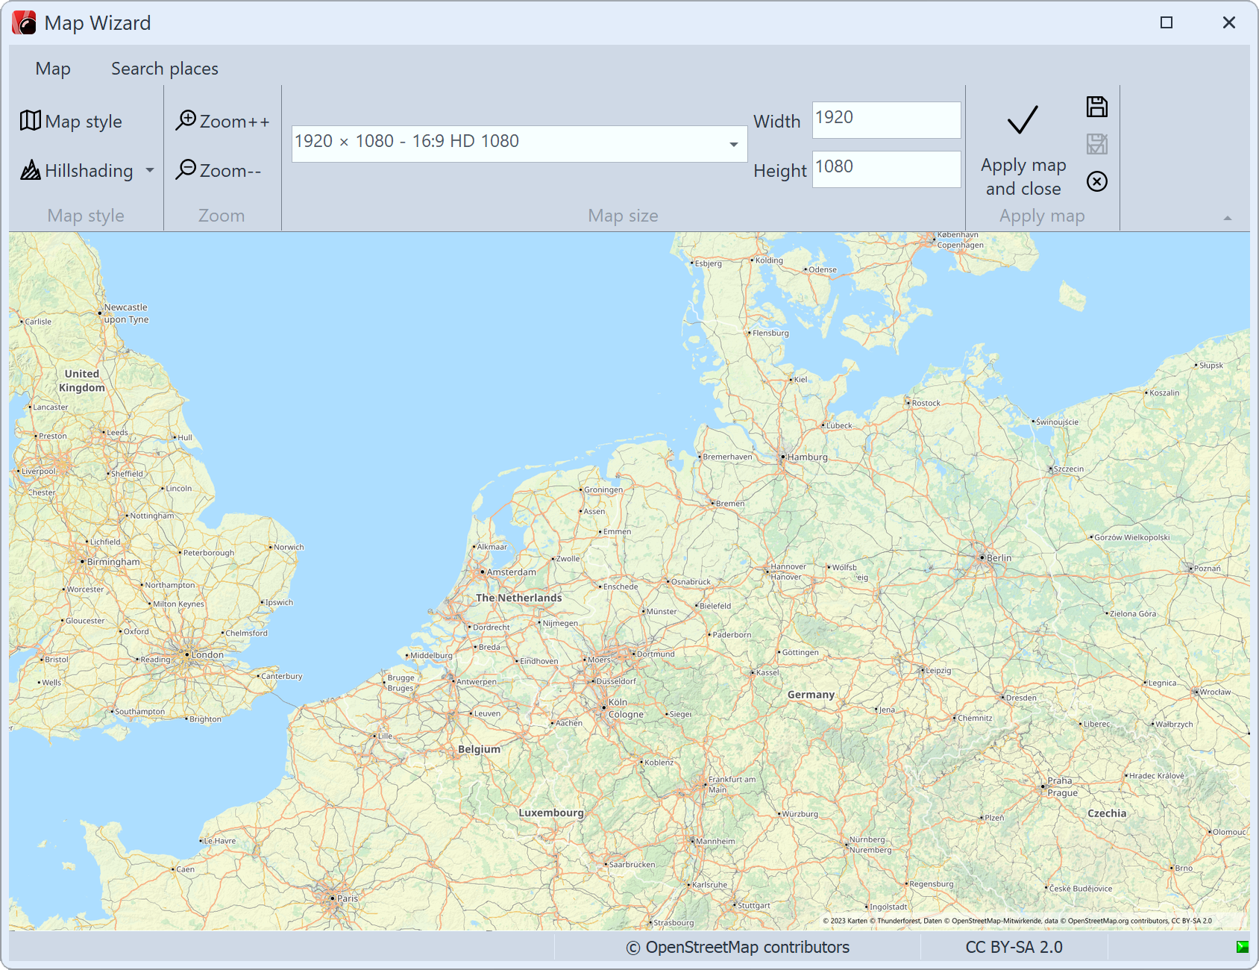The height and width of the screenshot is (970, 1259).
Task: Select the Map style tool
Action: [72, 121]
